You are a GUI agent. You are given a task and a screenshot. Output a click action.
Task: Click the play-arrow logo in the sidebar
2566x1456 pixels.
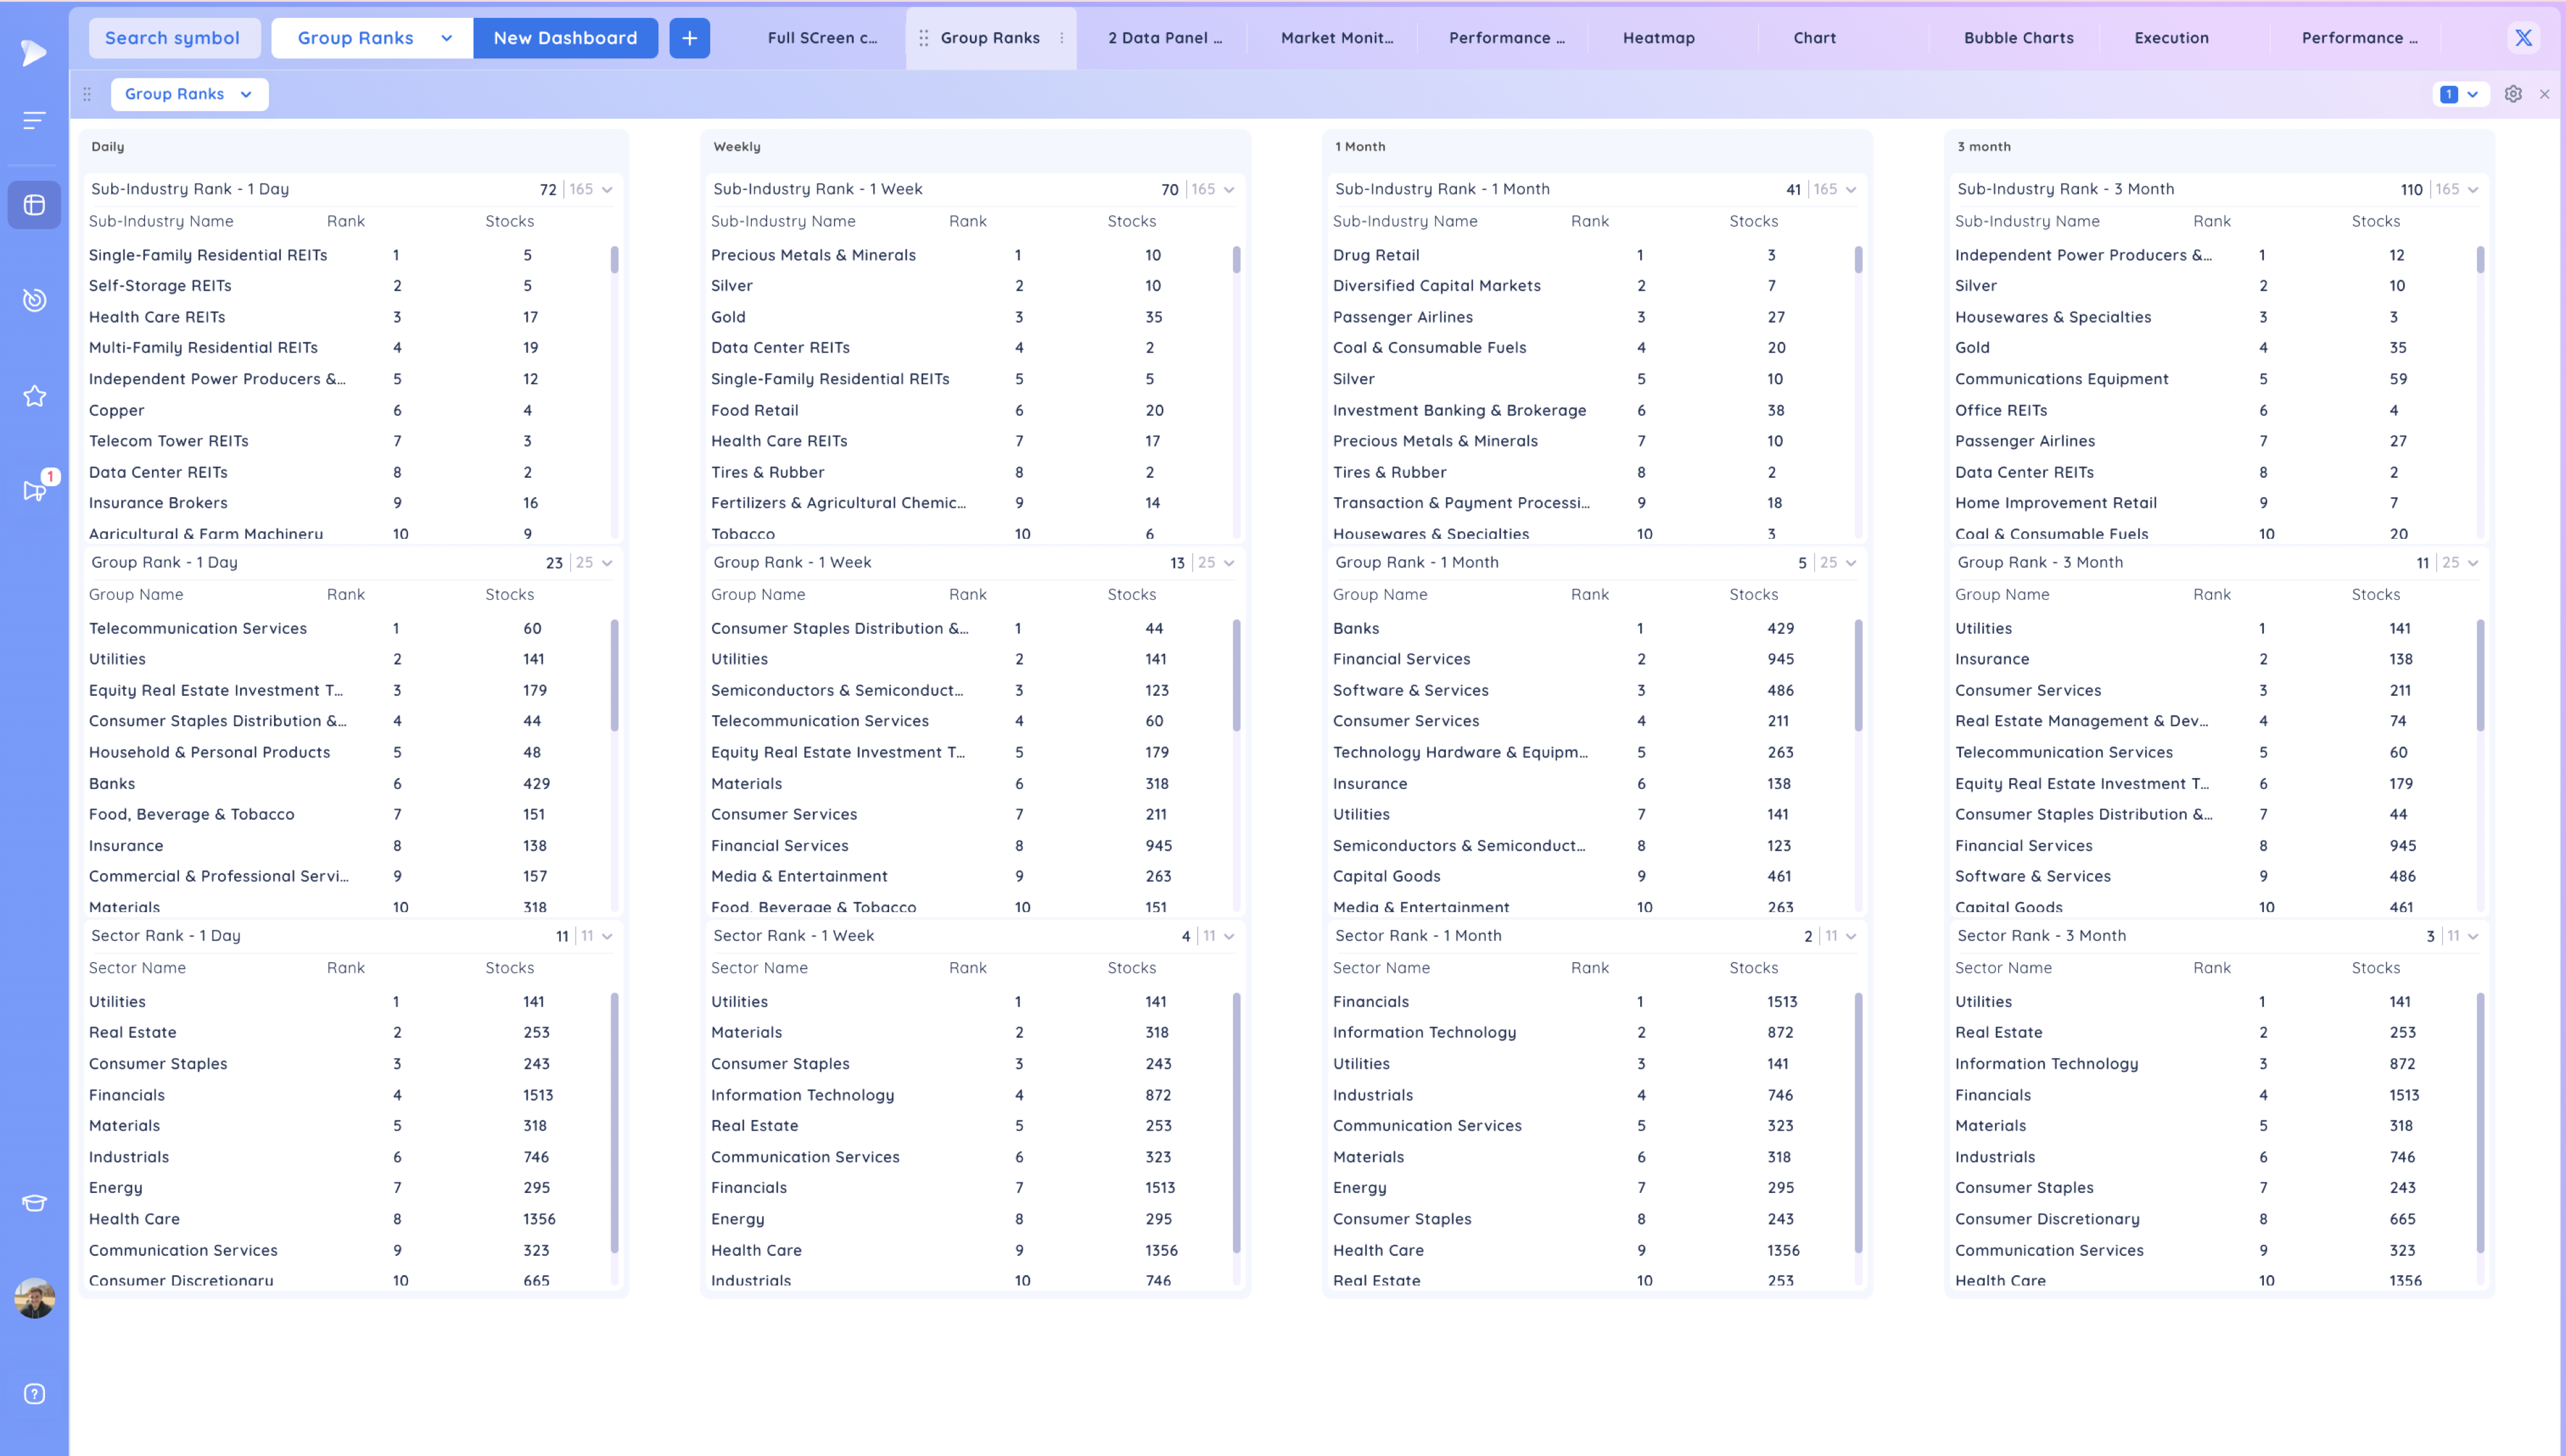pos(34,52)
